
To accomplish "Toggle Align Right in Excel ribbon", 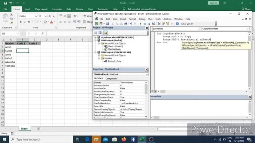I will coord(69,22).
